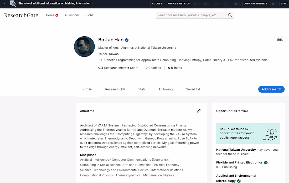Click the open access opportunities banner

248,134
